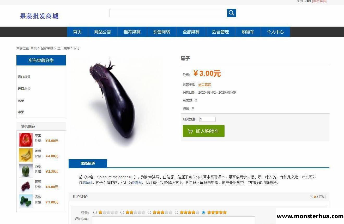Click the 加入购物车 button

203,131
